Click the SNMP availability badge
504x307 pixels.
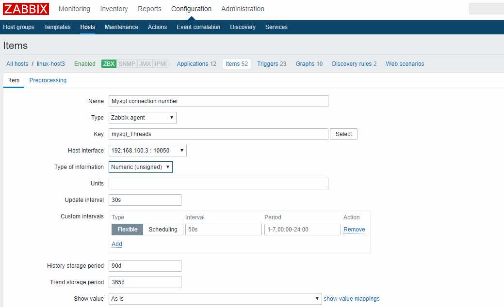127,64
